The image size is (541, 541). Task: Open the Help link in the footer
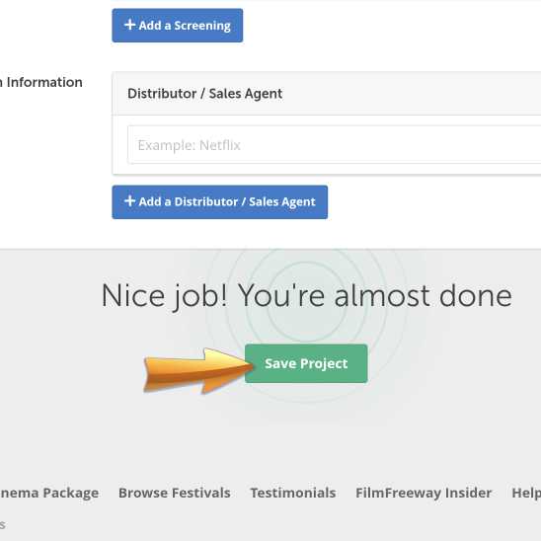point(526,493)
